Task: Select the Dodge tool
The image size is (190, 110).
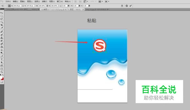Action: 2,53
